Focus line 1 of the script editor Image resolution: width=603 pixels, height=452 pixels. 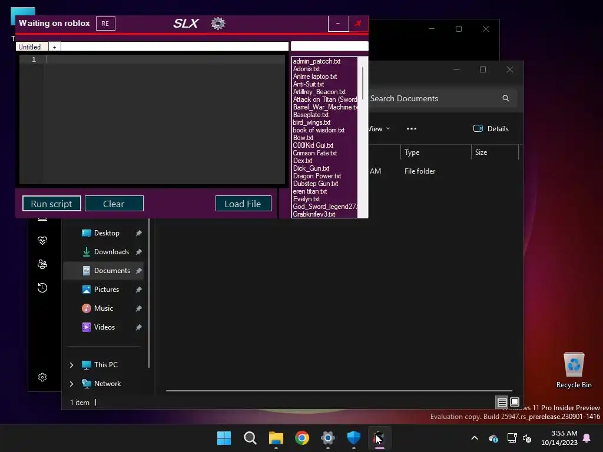tap(165, 59)
